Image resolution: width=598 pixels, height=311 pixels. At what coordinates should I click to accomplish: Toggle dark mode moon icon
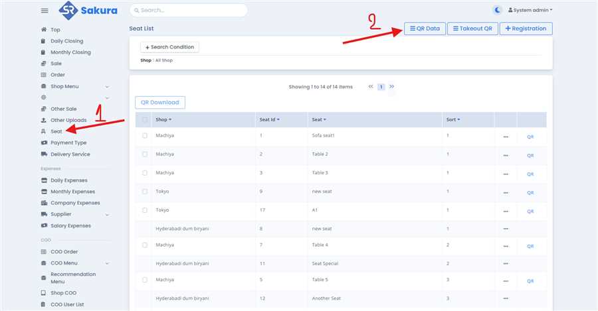click(x=498, y=10)
